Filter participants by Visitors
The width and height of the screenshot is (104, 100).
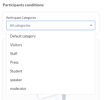pos(50,45)
